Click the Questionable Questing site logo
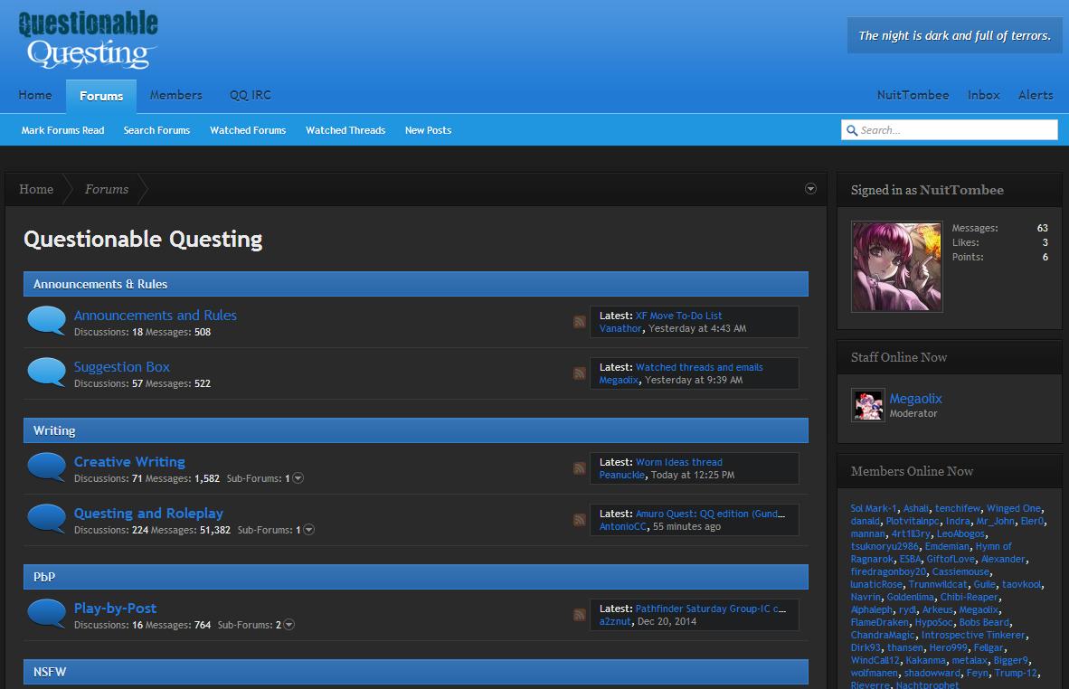The height and width of the screenshot is (689, 1069). pos(88,41)
